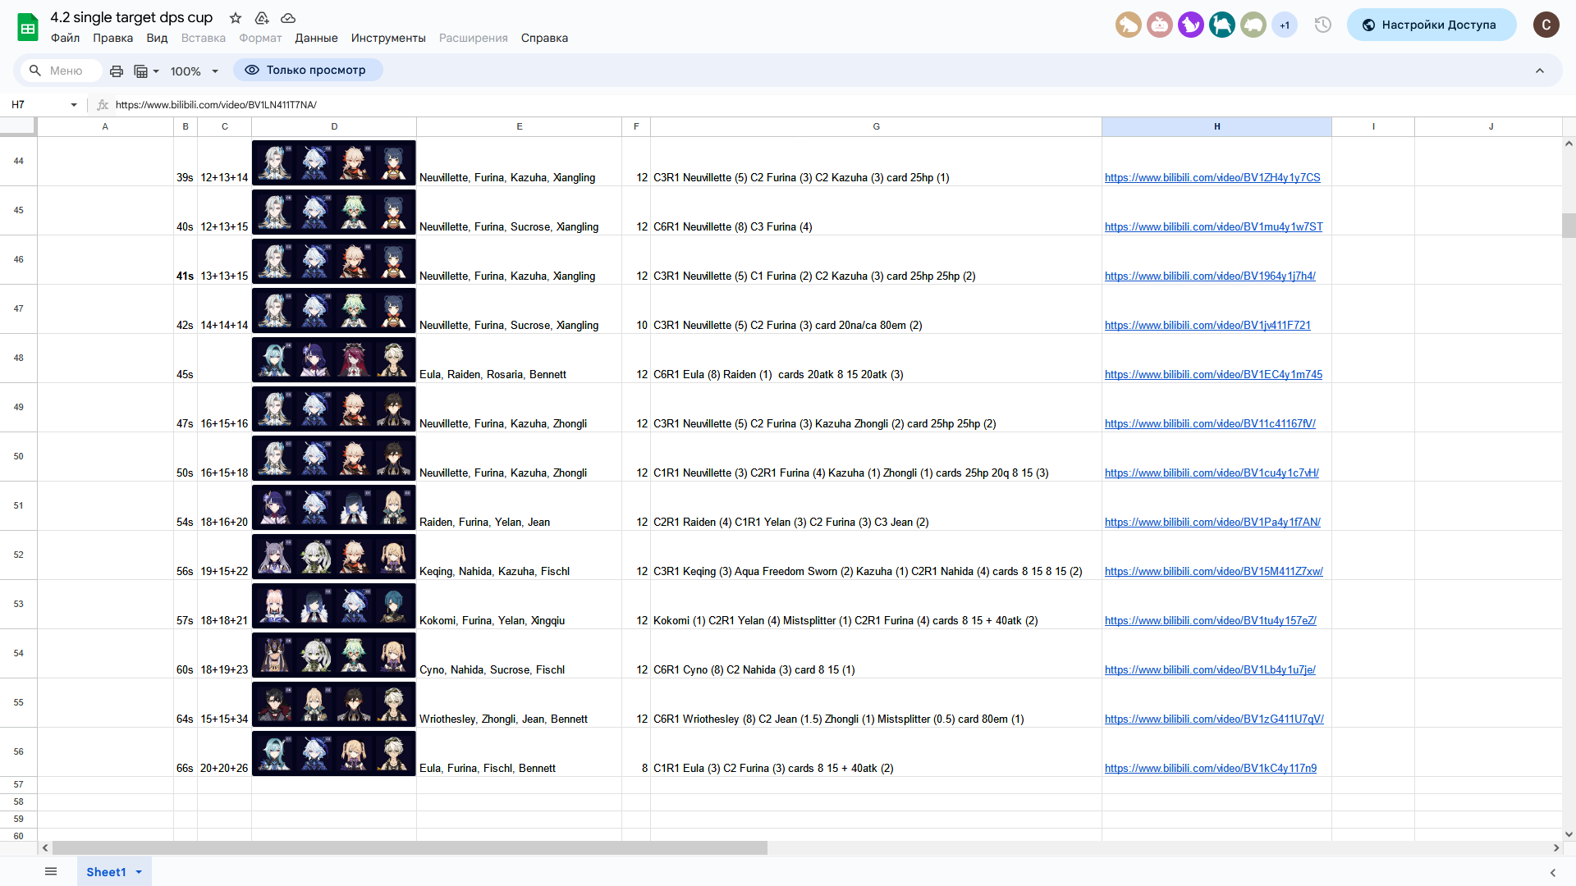Viewport: 1576px width, 886px height.
Task: Click the print icon
Action: pyautogui.click(x=117, y=71)
